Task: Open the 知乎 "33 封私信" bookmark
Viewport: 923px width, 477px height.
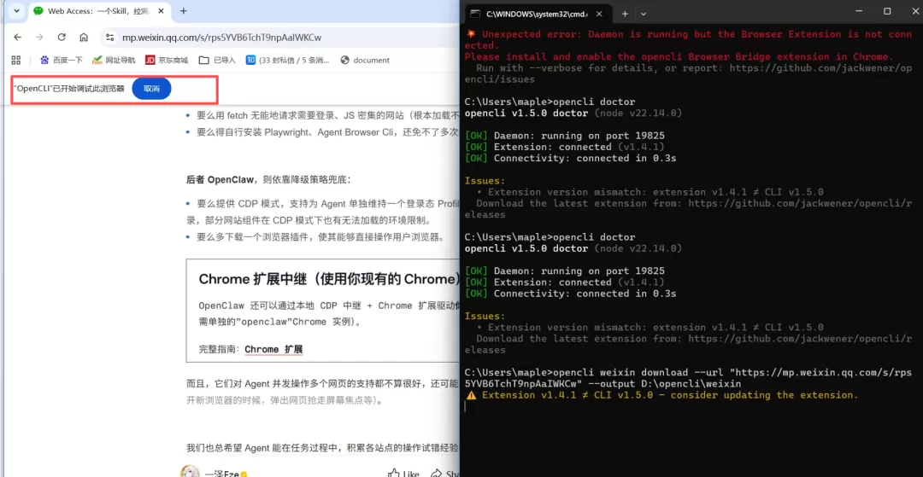Action: [x=288, y=60]
